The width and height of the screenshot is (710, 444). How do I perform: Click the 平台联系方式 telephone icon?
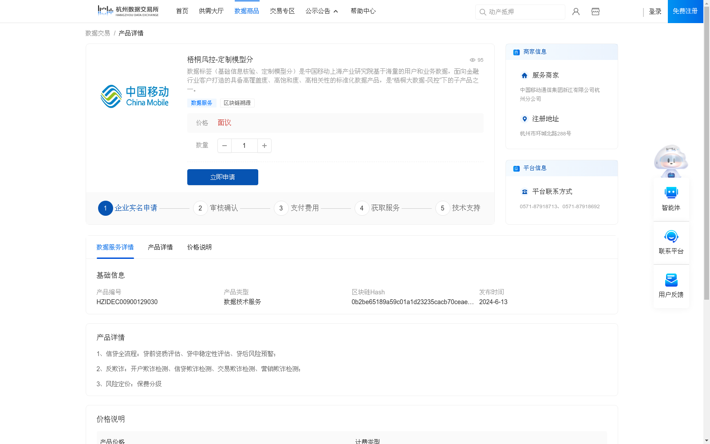(525, 192)
